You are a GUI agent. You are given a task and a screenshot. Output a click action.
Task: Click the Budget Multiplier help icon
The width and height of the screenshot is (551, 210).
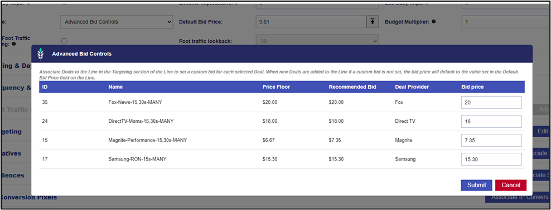(x=434, y=21)
